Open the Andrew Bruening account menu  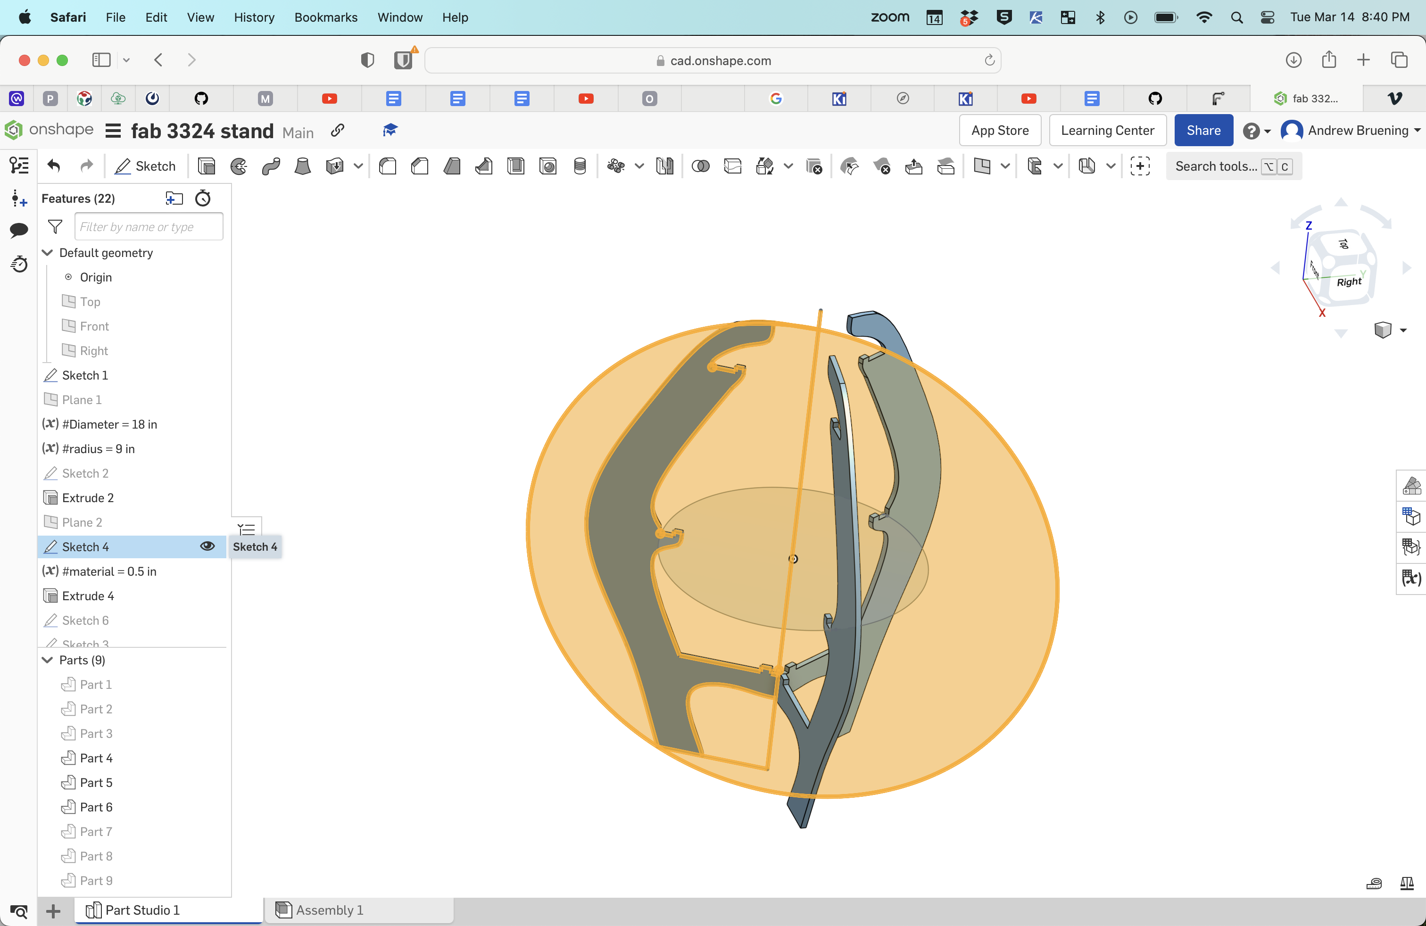[1350, 131]
